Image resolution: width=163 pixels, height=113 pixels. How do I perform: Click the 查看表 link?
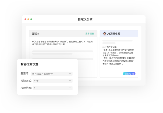tap(90, 34)
